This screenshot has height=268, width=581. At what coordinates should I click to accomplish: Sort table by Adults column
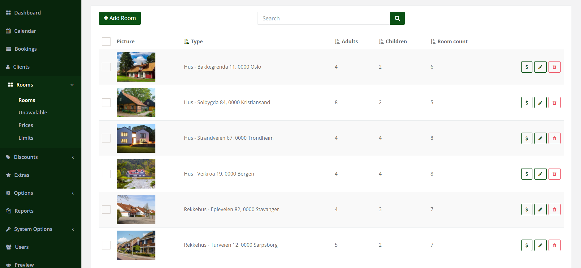pos(346,41)
